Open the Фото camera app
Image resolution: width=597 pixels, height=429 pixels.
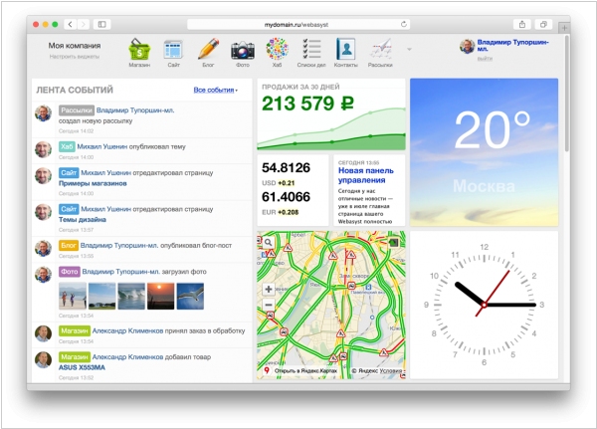point(242,50)
